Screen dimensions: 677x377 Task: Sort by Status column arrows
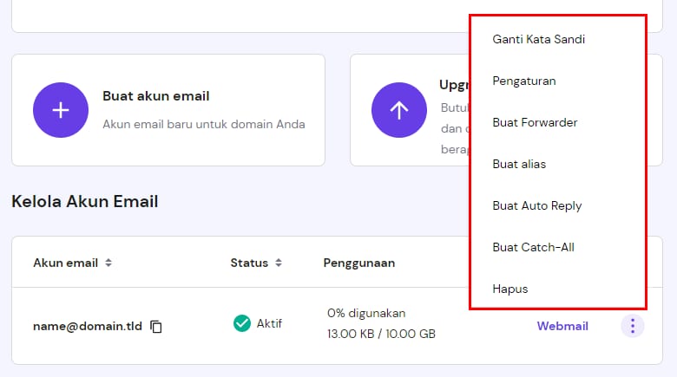click(x=278, y=263)
